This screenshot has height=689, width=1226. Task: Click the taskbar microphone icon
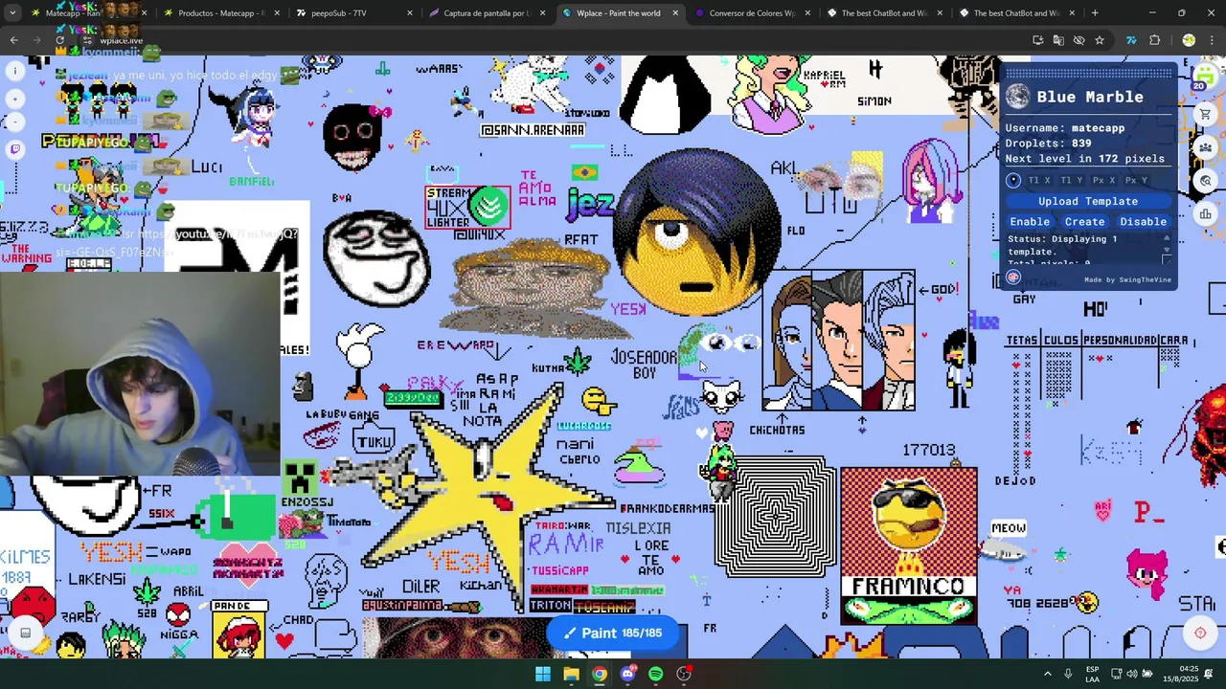coord(1068,674)
